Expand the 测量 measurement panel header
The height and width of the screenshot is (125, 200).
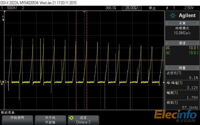pos(182,68)
